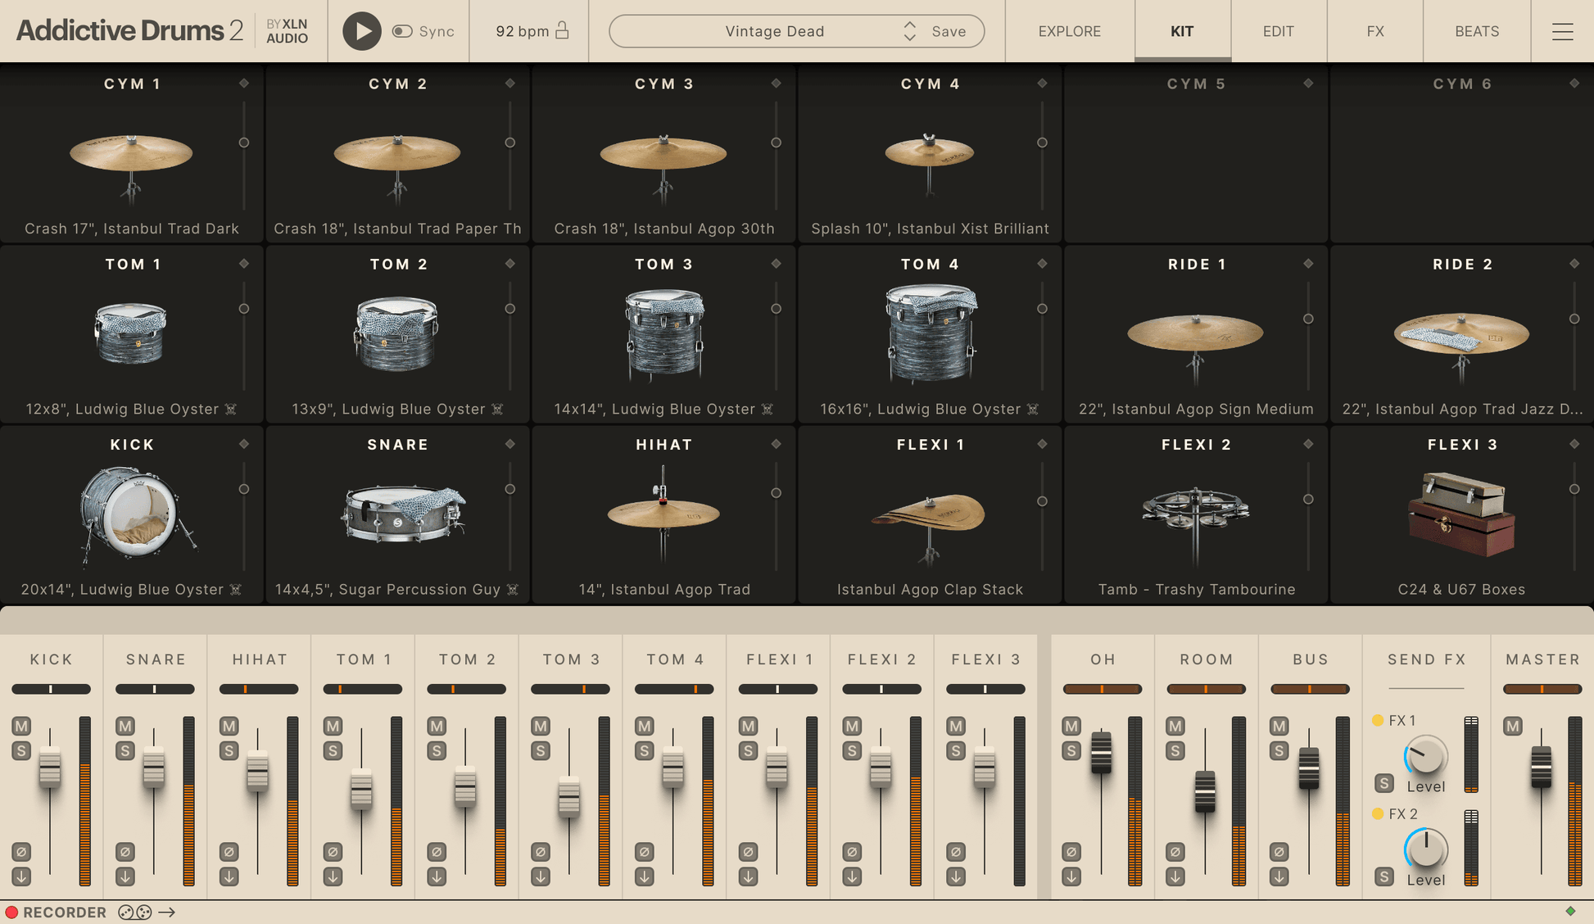Open the BEATS tab
The height and width of the screenshot is (924, 1594).
[x=1476, y=31]
